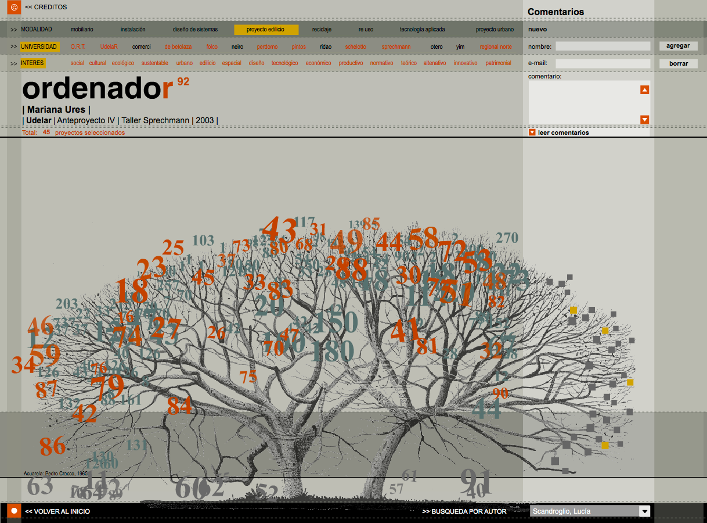
Task: Select tecnología aplicada modality
Action: [422, 30]
